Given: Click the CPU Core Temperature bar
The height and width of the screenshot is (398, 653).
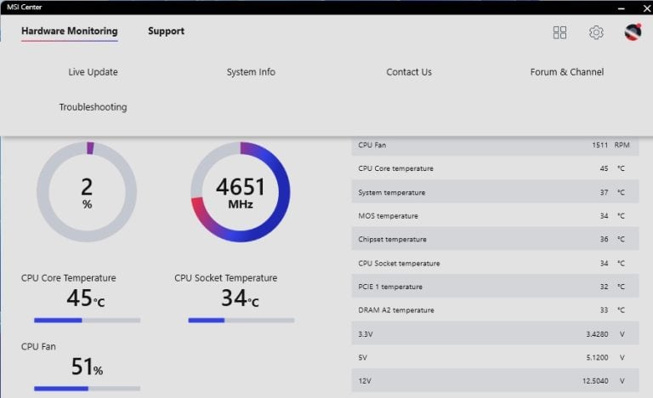Looking at the screenshot, I should tap(87, 321).
